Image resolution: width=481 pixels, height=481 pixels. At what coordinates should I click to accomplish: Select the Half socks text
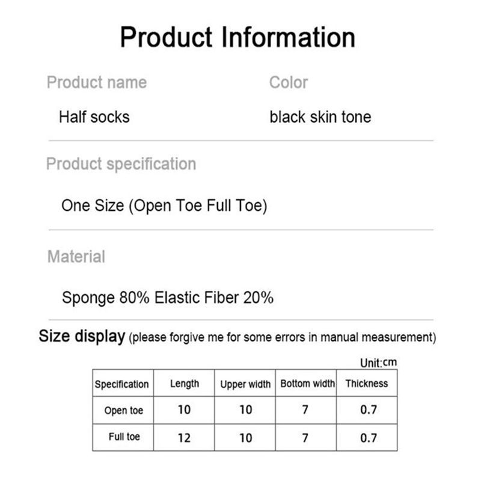coord(94,117)
